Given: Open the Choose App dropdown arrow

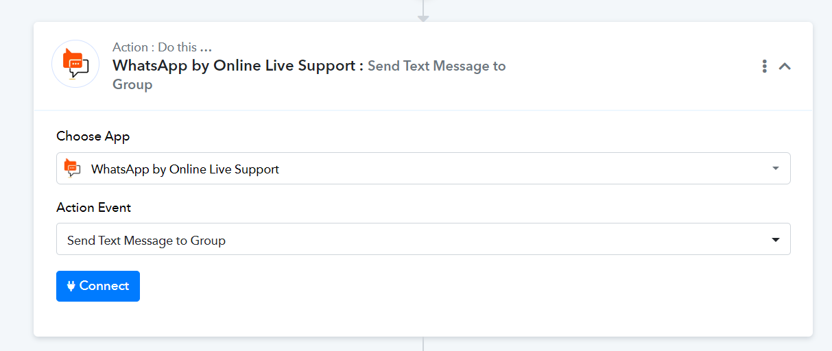Looking at the screenshot, I should (775, 168).
